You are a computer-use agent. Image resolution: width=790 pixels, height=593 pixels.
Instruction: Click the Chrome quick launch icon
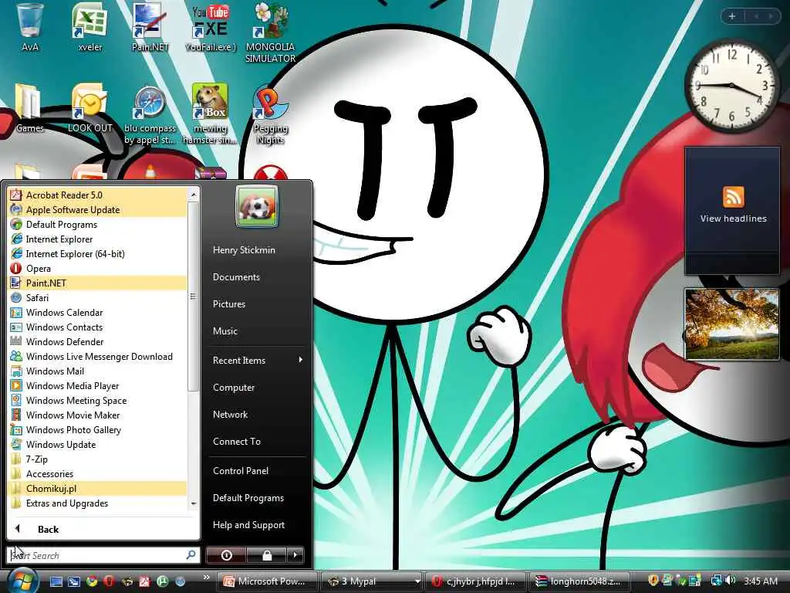[x=92, y=581]
